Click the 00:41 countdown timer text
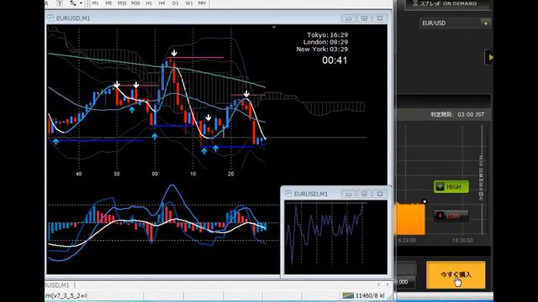The image size is (538, 302). [335, 60]
